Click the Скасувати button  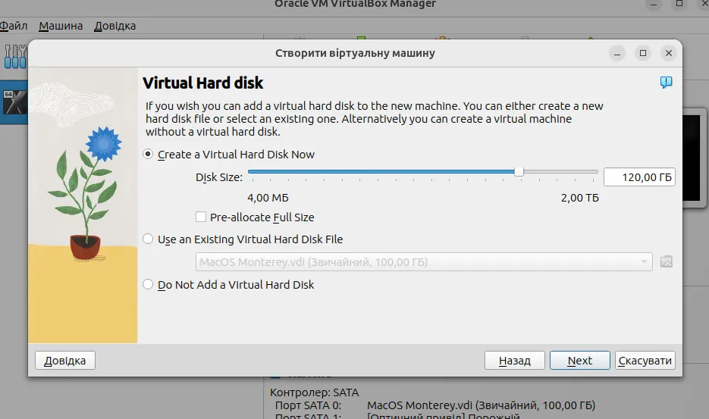click(645, 360)
